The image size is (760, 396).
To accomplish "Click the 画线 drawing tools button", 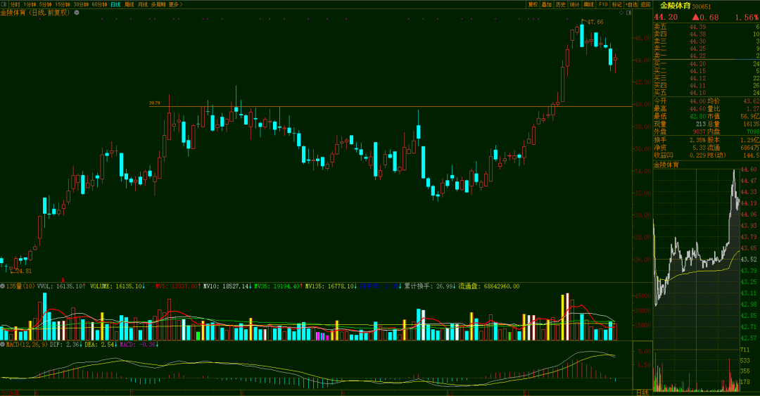I will tap(589, 4).
